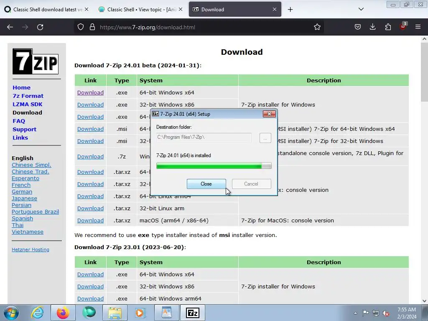Open the LZMA SDK sidebar link
Screen dimensions: 428x321
(28, 104)
